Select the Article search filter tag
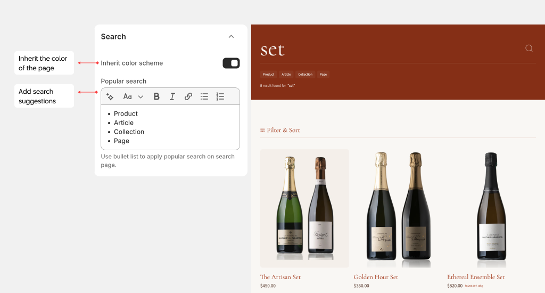Viewport: 545px width, 293px height. (286, 75)
